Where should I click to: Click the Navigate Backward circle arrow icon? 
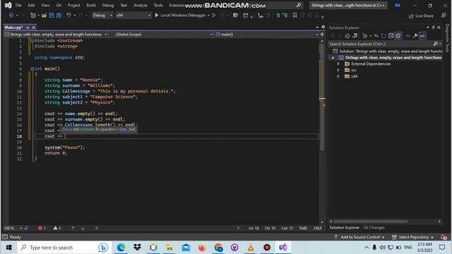point(11,16)
